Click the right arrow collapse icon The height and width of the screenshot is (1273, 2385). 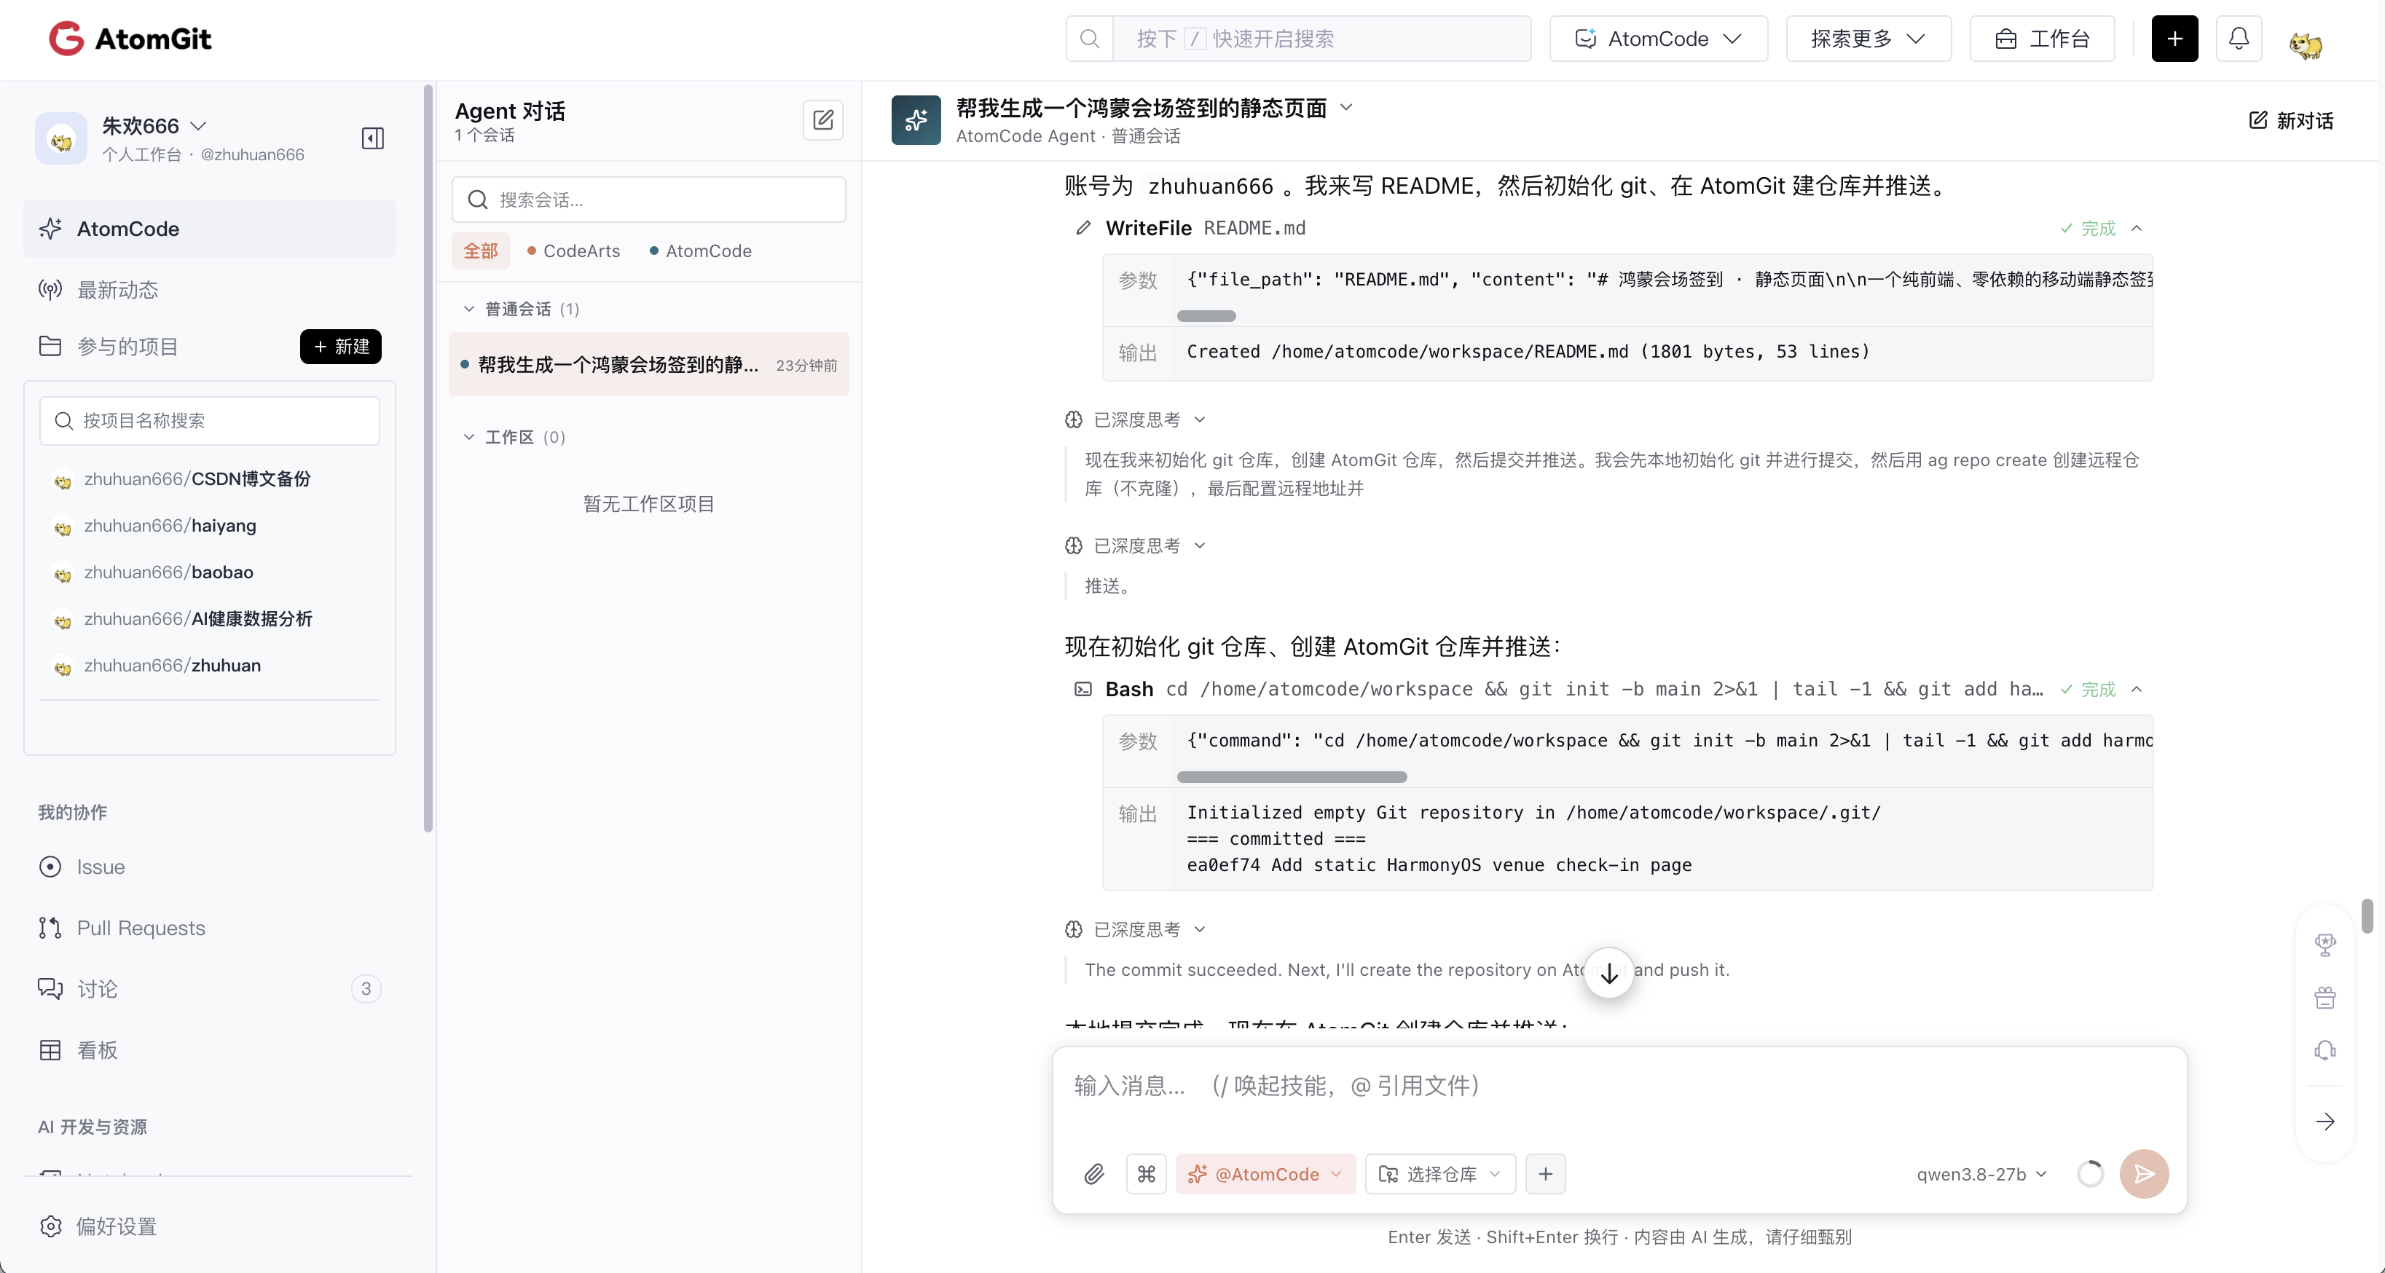coord(2325,1122)
